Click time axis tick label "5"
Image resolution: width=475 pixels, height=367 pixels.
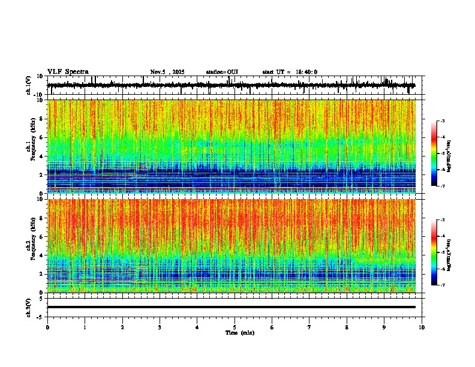pos(235,327)
